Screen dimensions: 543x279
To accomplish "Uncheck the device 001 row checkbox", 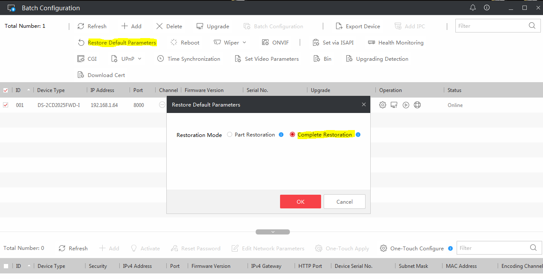I will (6, 105).
